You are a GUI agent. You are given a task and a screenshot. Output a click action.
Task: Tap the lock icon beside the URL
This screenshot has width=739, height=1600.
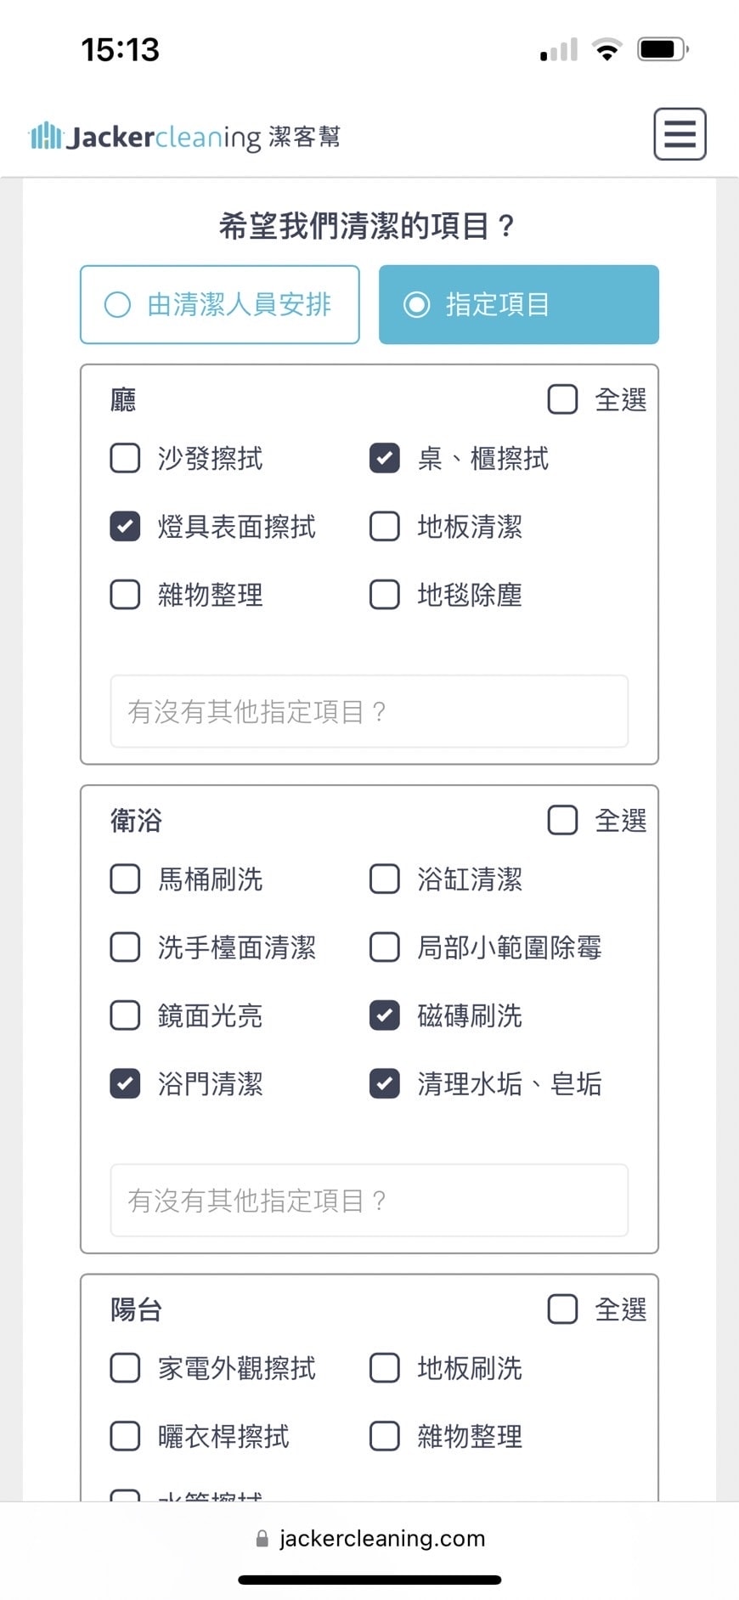click(262, 1539)
